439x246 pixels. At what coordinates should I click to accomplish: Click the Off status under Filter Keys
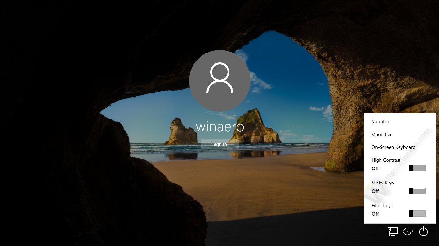tap(375, 214)
